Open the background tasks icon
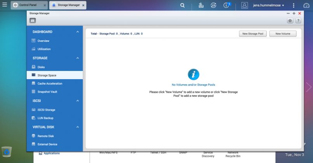The image size is (313, 163). [201, 5]
